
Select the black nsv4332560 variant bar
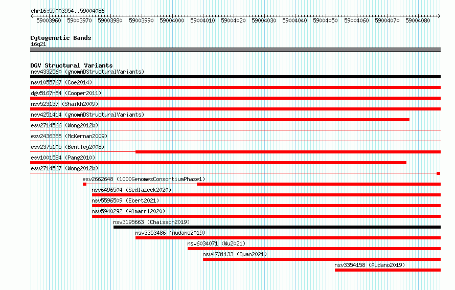tap(235, 77)
